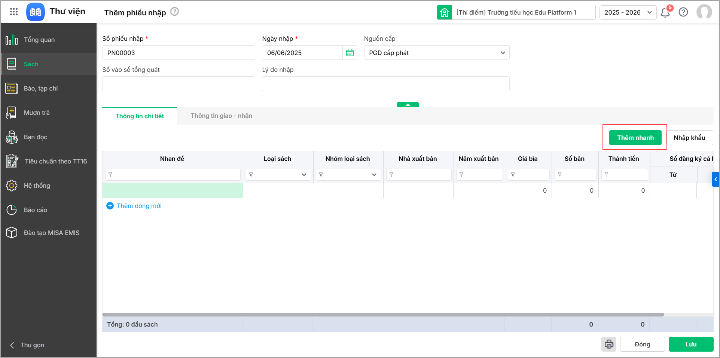Viewport: 720px width, 358px height.
Task: Focus Số vào sổ tổng quát field
Action: 179,84
